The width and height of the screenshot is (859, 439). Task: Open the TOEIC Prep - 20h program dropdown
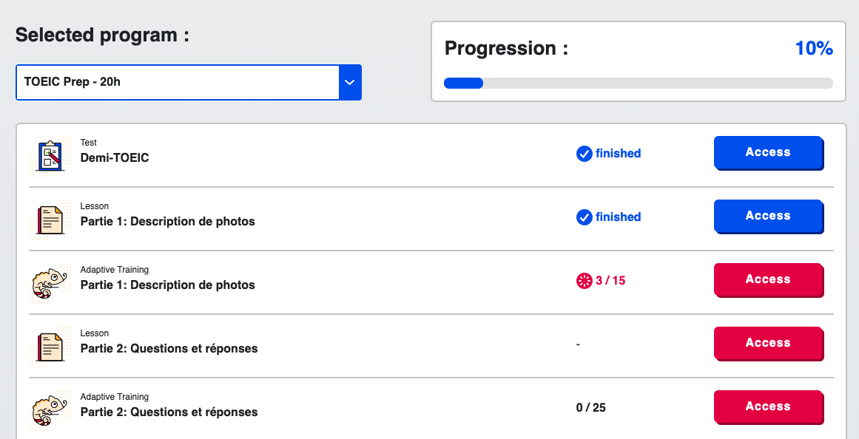pyautogui.click(x=178, y=82)
